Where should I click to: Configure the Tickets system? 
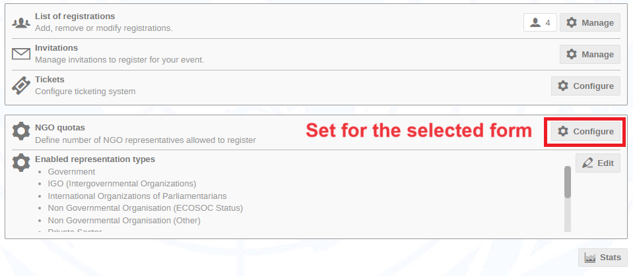pyautogui.click(x=585, y=86)
